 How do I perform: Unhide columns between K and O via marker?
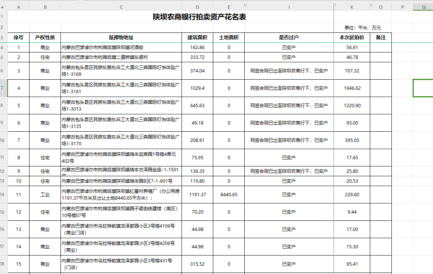371,5
